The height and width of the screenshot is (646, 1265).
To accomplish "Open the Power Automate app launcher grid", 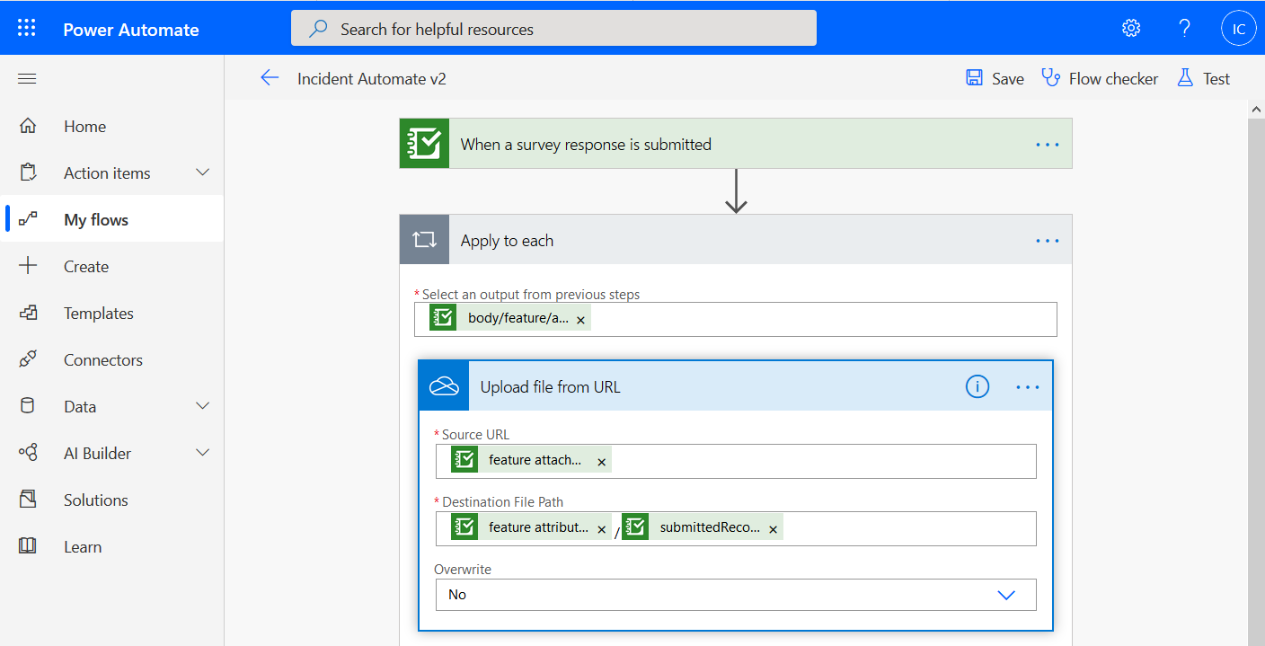I will 26,27.
